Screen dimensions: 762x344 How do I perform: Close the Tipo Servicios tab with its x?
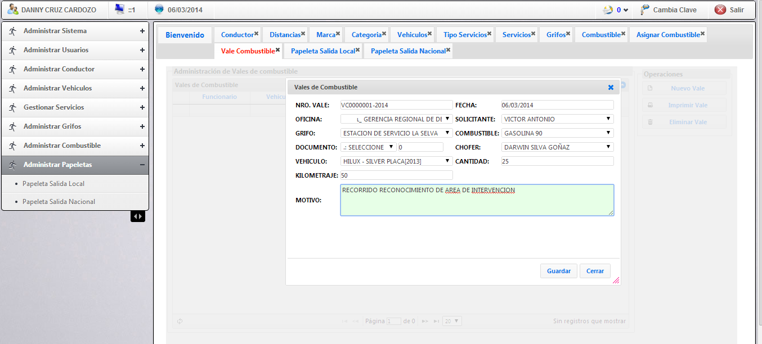pyautogui.click(x=490, y=34)
